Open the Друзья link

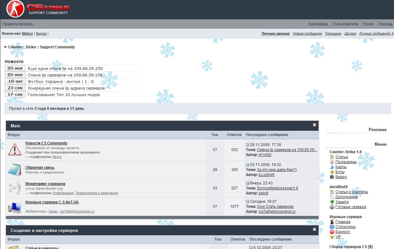coord(350,33)
